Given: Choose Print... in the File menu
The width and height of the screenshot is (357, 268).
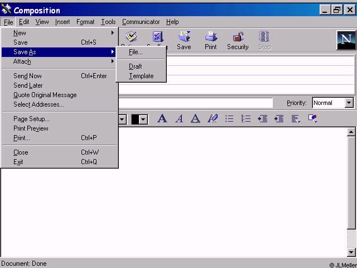Looking at the screenshot, I should (x=60, y=138).
